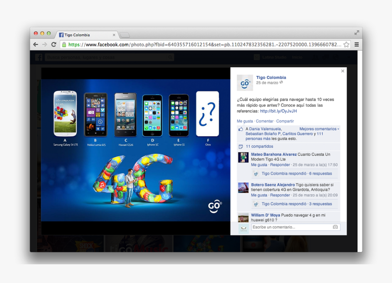Click the 4G promotional photo
The width and height of the screenshot is (392, 283).
point(136,150)
